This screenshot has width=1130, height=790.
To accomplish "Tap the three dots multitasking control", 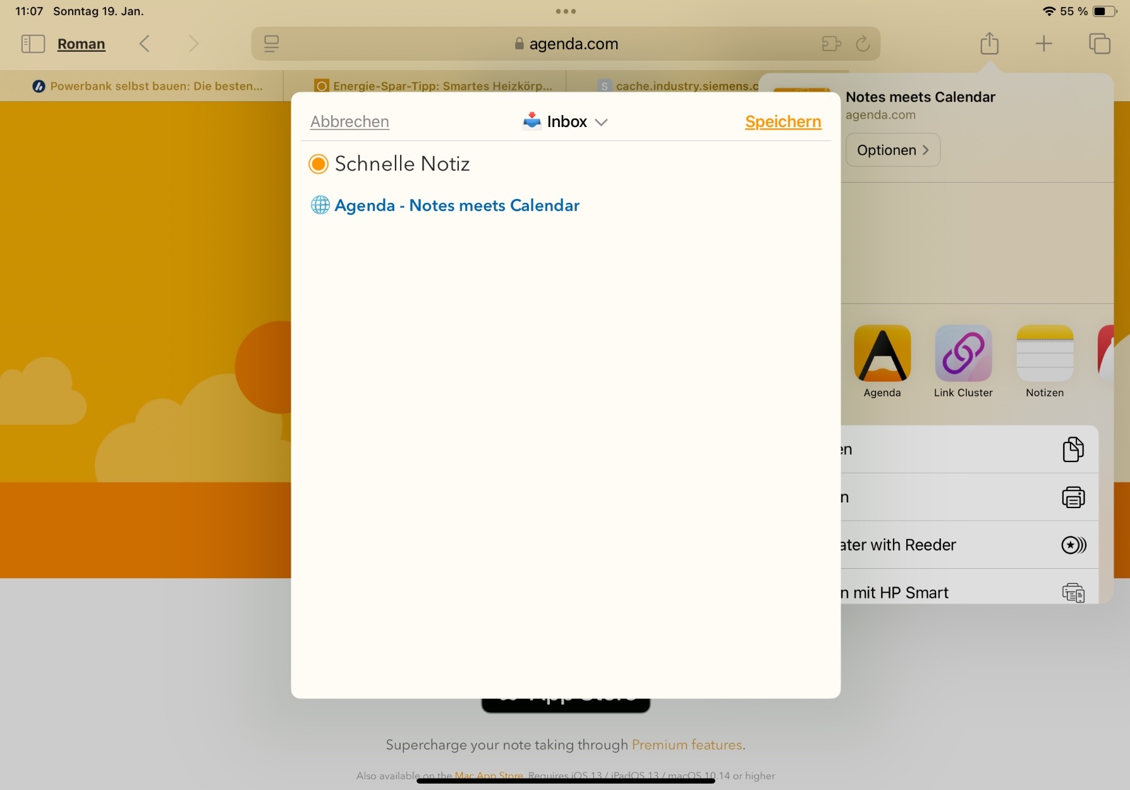I will [x=566, y=11].
